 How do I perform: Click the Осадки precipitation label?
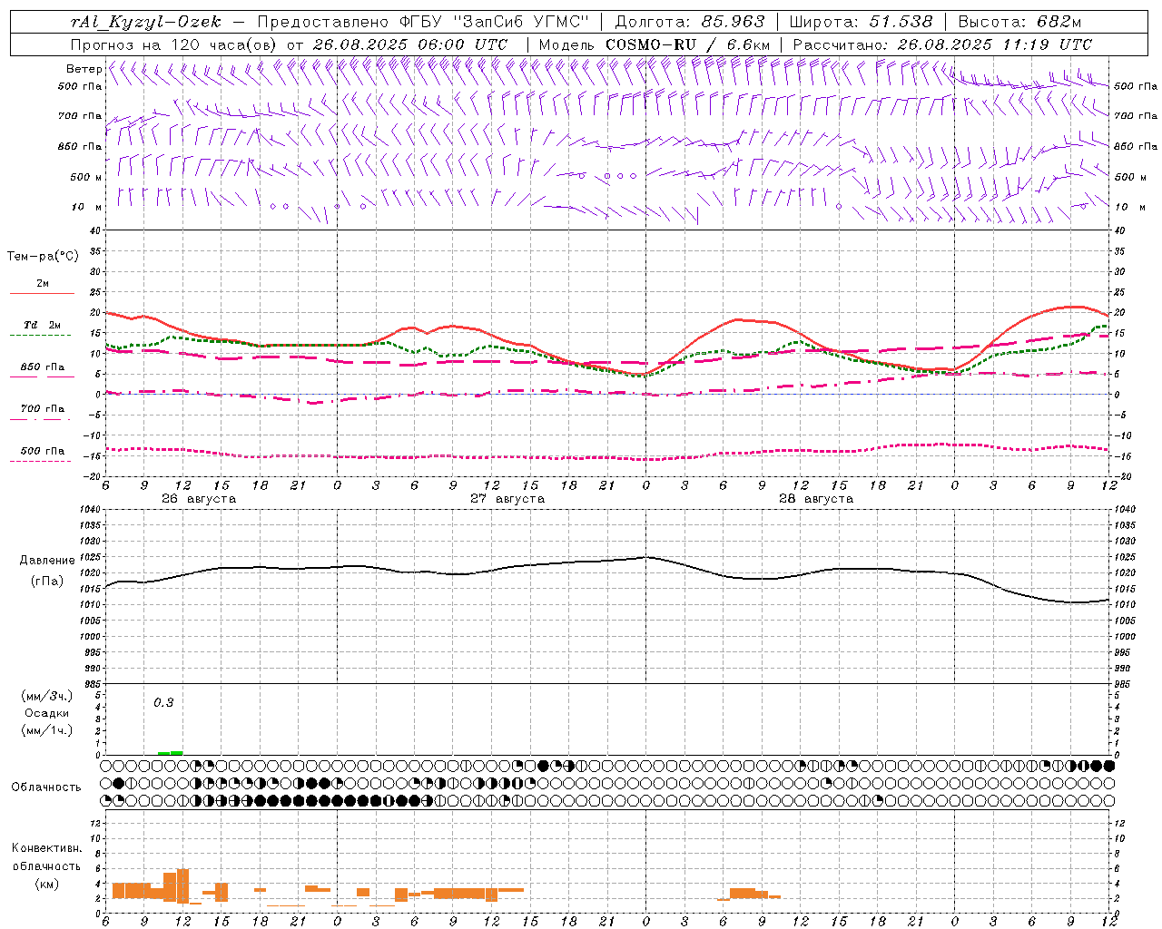47,713
